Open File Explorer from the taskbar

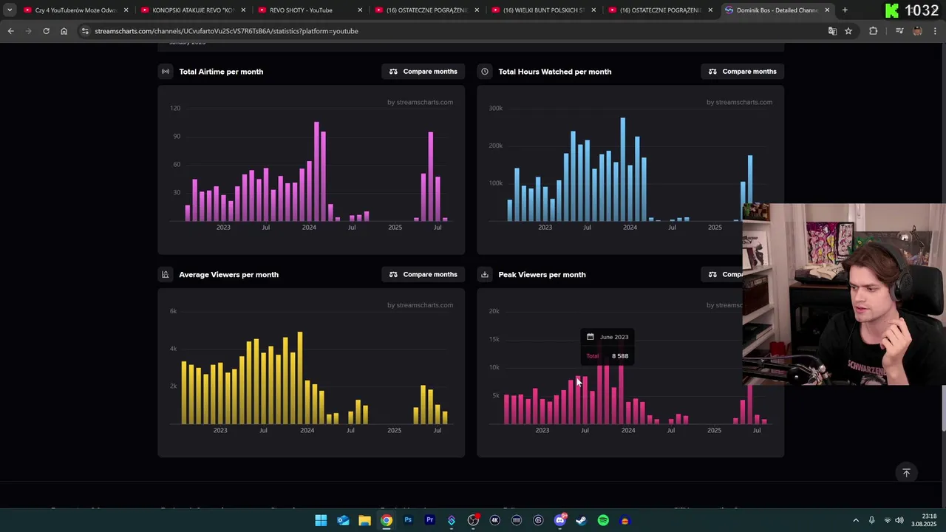tap(364, 521)
